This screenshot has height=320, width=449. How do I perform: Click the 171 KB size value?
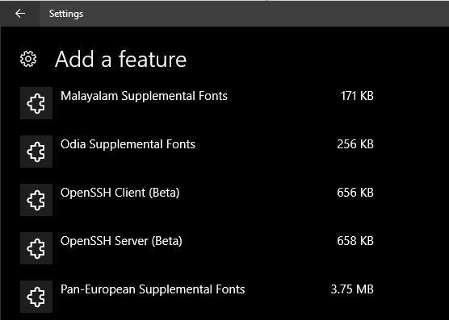click(357, 96)
